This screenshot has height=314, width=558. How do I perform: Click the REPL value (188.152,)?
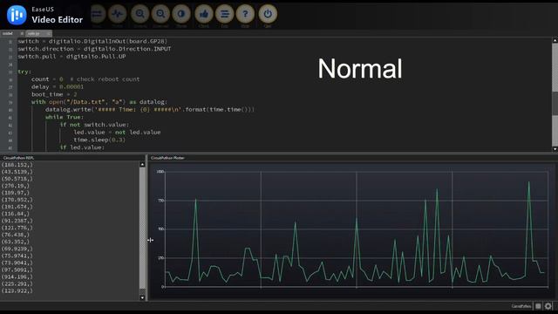pyautogui.click(x=17, y=165)
